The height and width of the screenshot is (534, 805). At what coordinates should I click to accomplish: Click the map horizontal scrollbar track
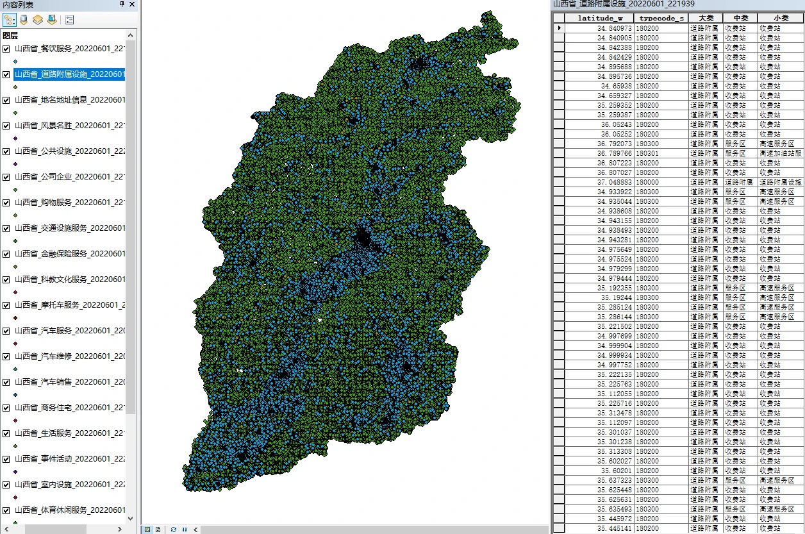[374, 530]
